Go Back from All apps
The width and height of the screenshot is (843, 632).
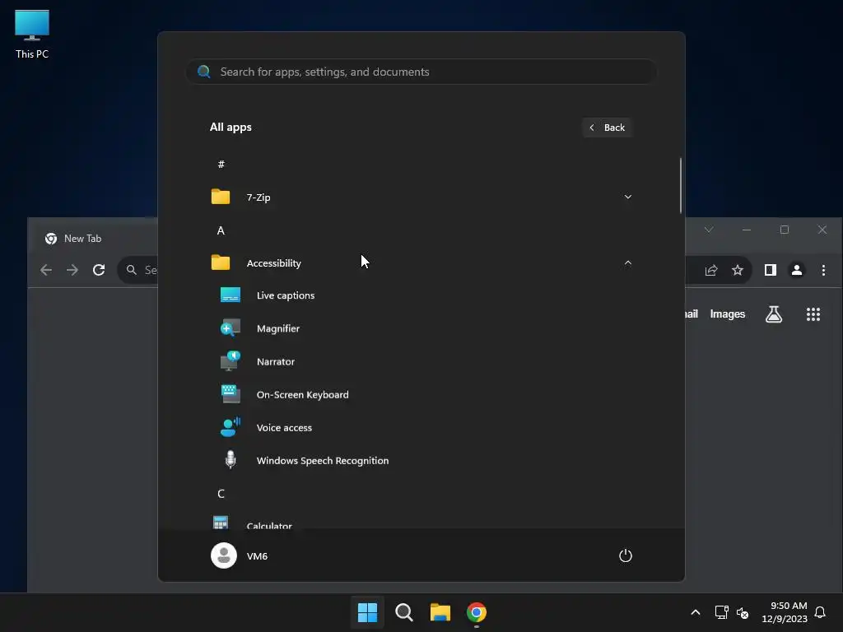[x=608, y=128]
